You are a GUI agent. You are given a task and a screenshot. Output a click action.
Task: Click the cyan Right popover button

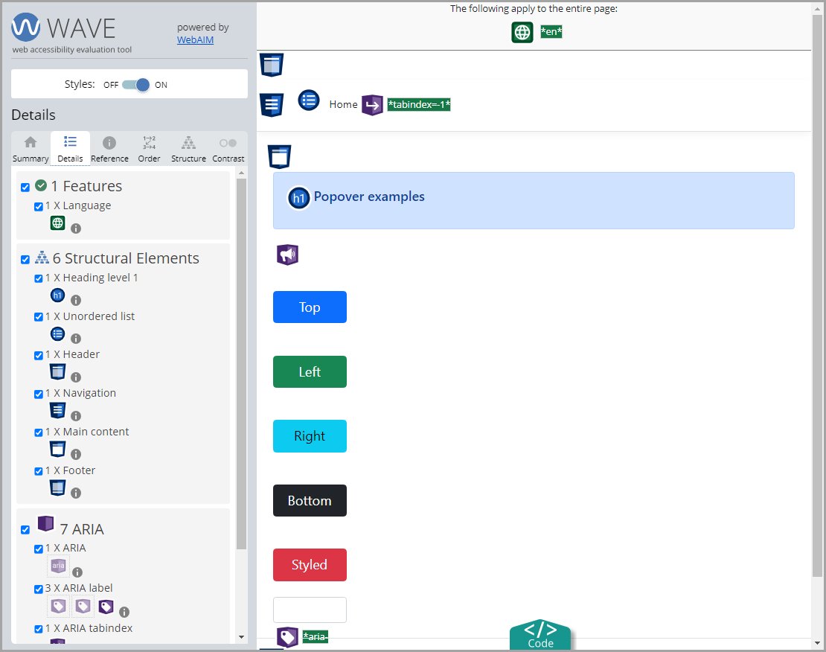tap(310, 436)
